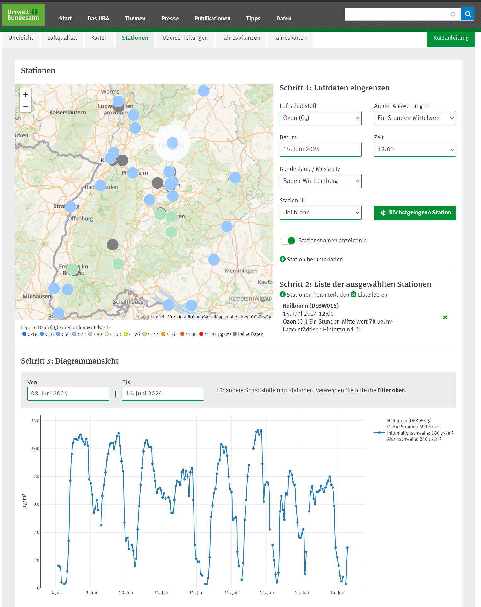The height and width of the screenshot is (607, 481).
Task: Open the Luftschadstoff Ozon dropdown
Action: [x=320, y=118]
